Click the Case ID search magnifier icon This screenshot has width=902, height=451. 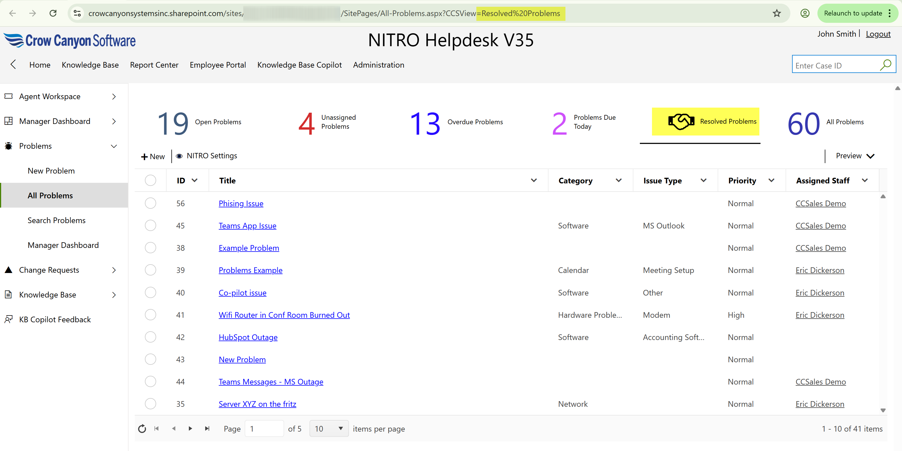(x=886, y=65)
